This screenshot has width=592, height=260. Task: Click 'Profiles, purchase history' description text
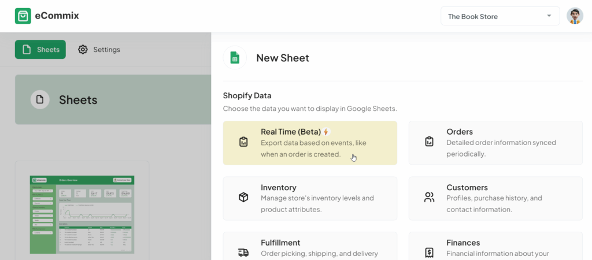click(495, 204)
